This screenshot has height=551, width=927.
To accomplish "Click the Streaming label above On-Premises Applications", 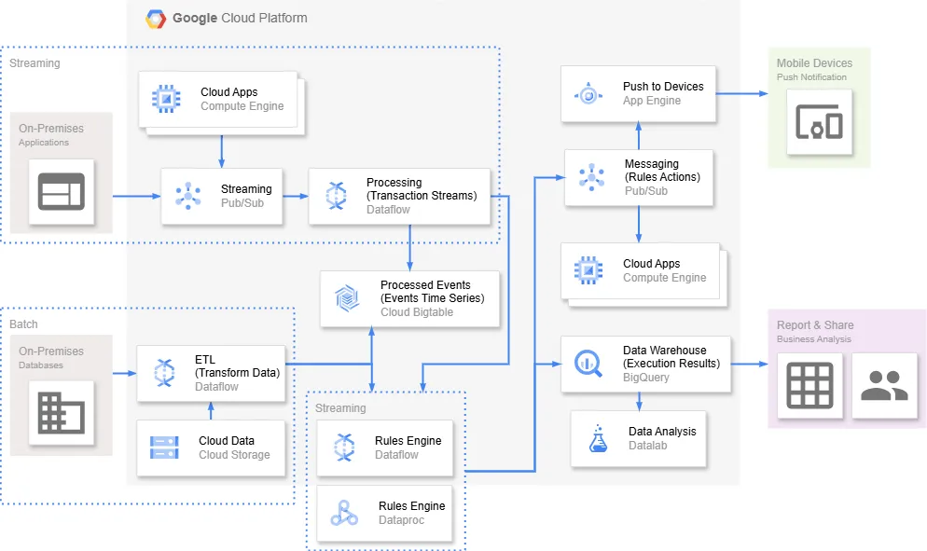I will (35, 63).
